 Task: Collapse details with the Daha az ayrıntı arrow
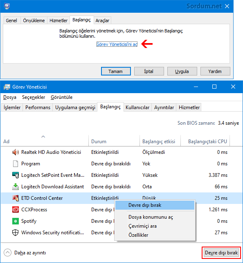pos(7,253)
